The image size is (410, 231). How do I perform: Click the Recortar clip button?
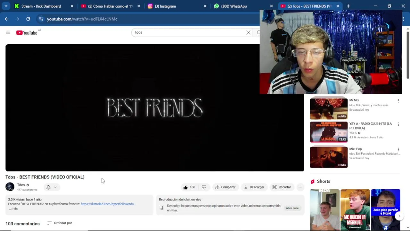282,187
